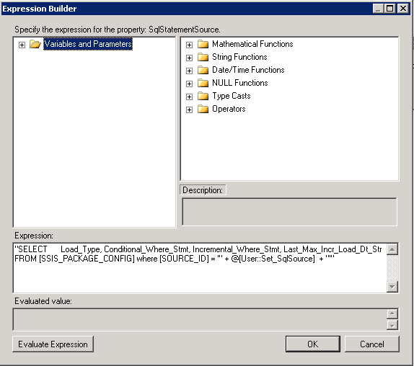Viewport: 414px width, 366px height.
Task: Expand the Operators tree node
Action: 189,110
